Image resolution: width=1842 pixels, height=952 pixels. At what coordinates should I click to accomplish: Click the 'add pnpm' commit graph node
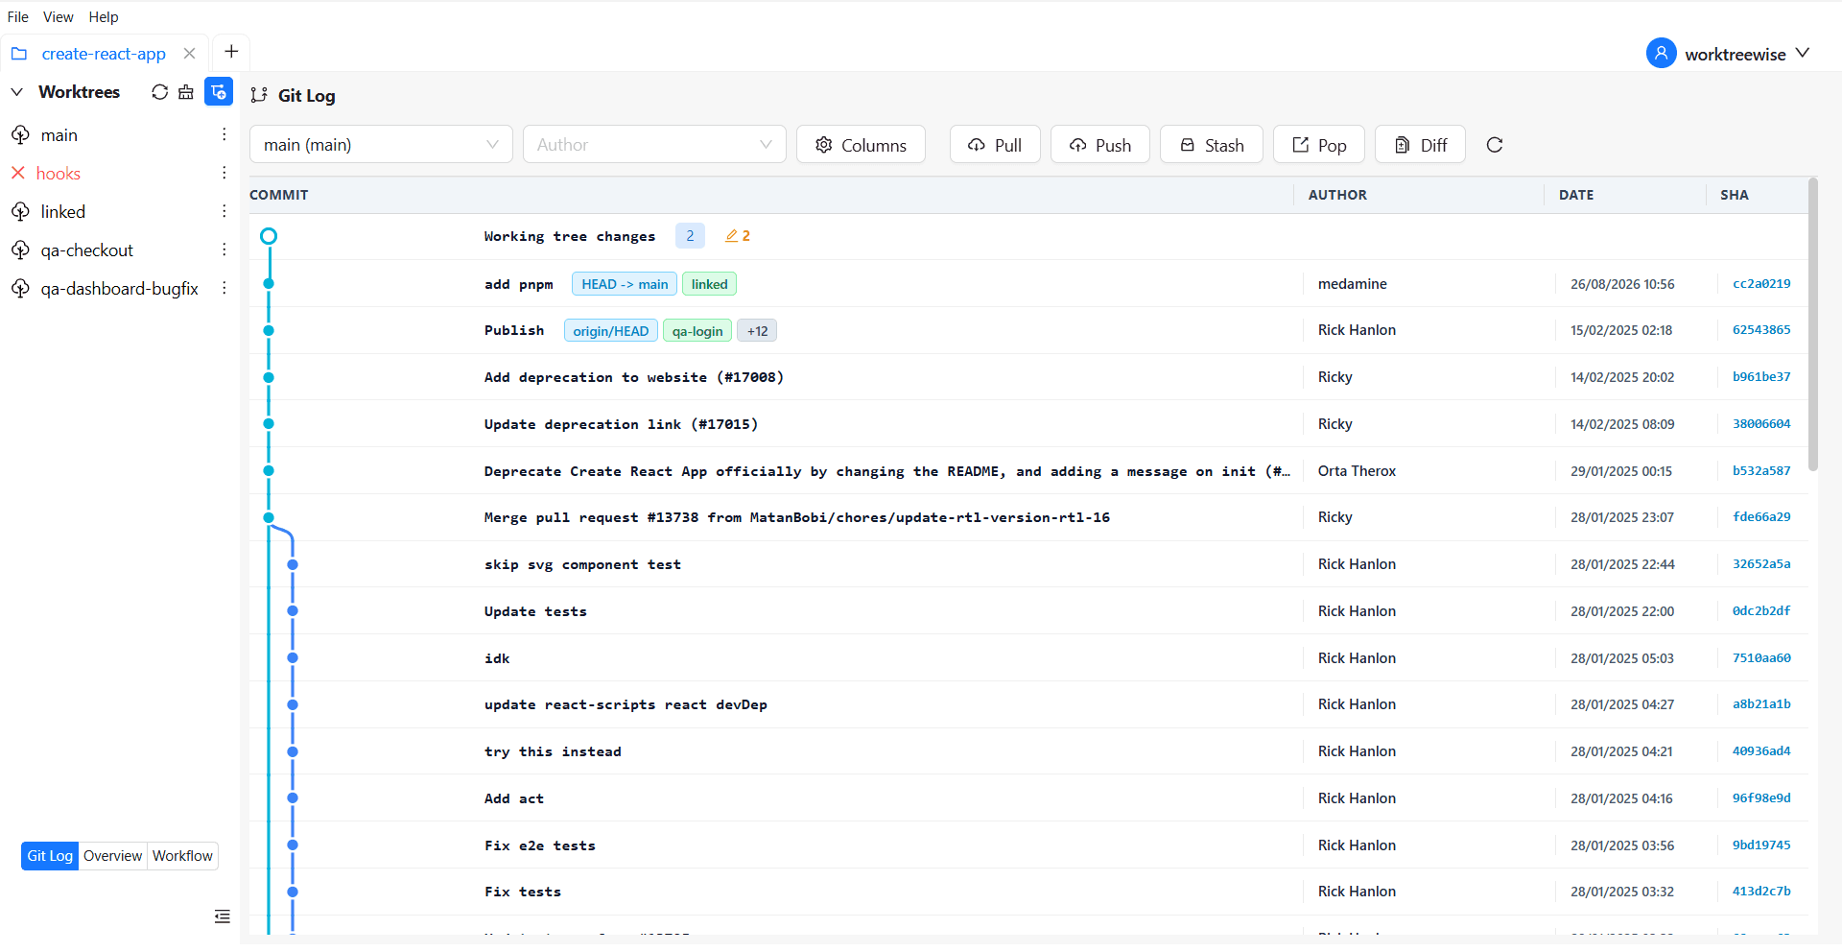(269, 283)
